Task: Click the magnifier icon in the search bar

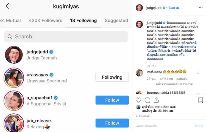Action: (x=10, y=37)
